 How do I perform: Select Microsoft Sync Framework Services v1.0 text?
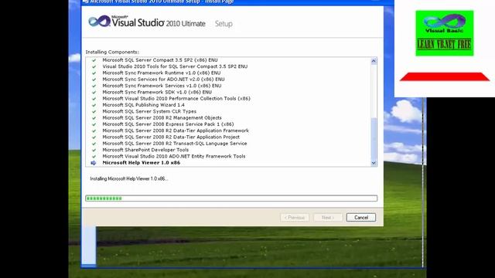[162, 86]
